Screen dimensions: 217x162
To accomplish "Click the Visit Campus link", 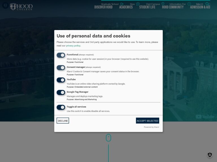I will [x=153, y=4].
